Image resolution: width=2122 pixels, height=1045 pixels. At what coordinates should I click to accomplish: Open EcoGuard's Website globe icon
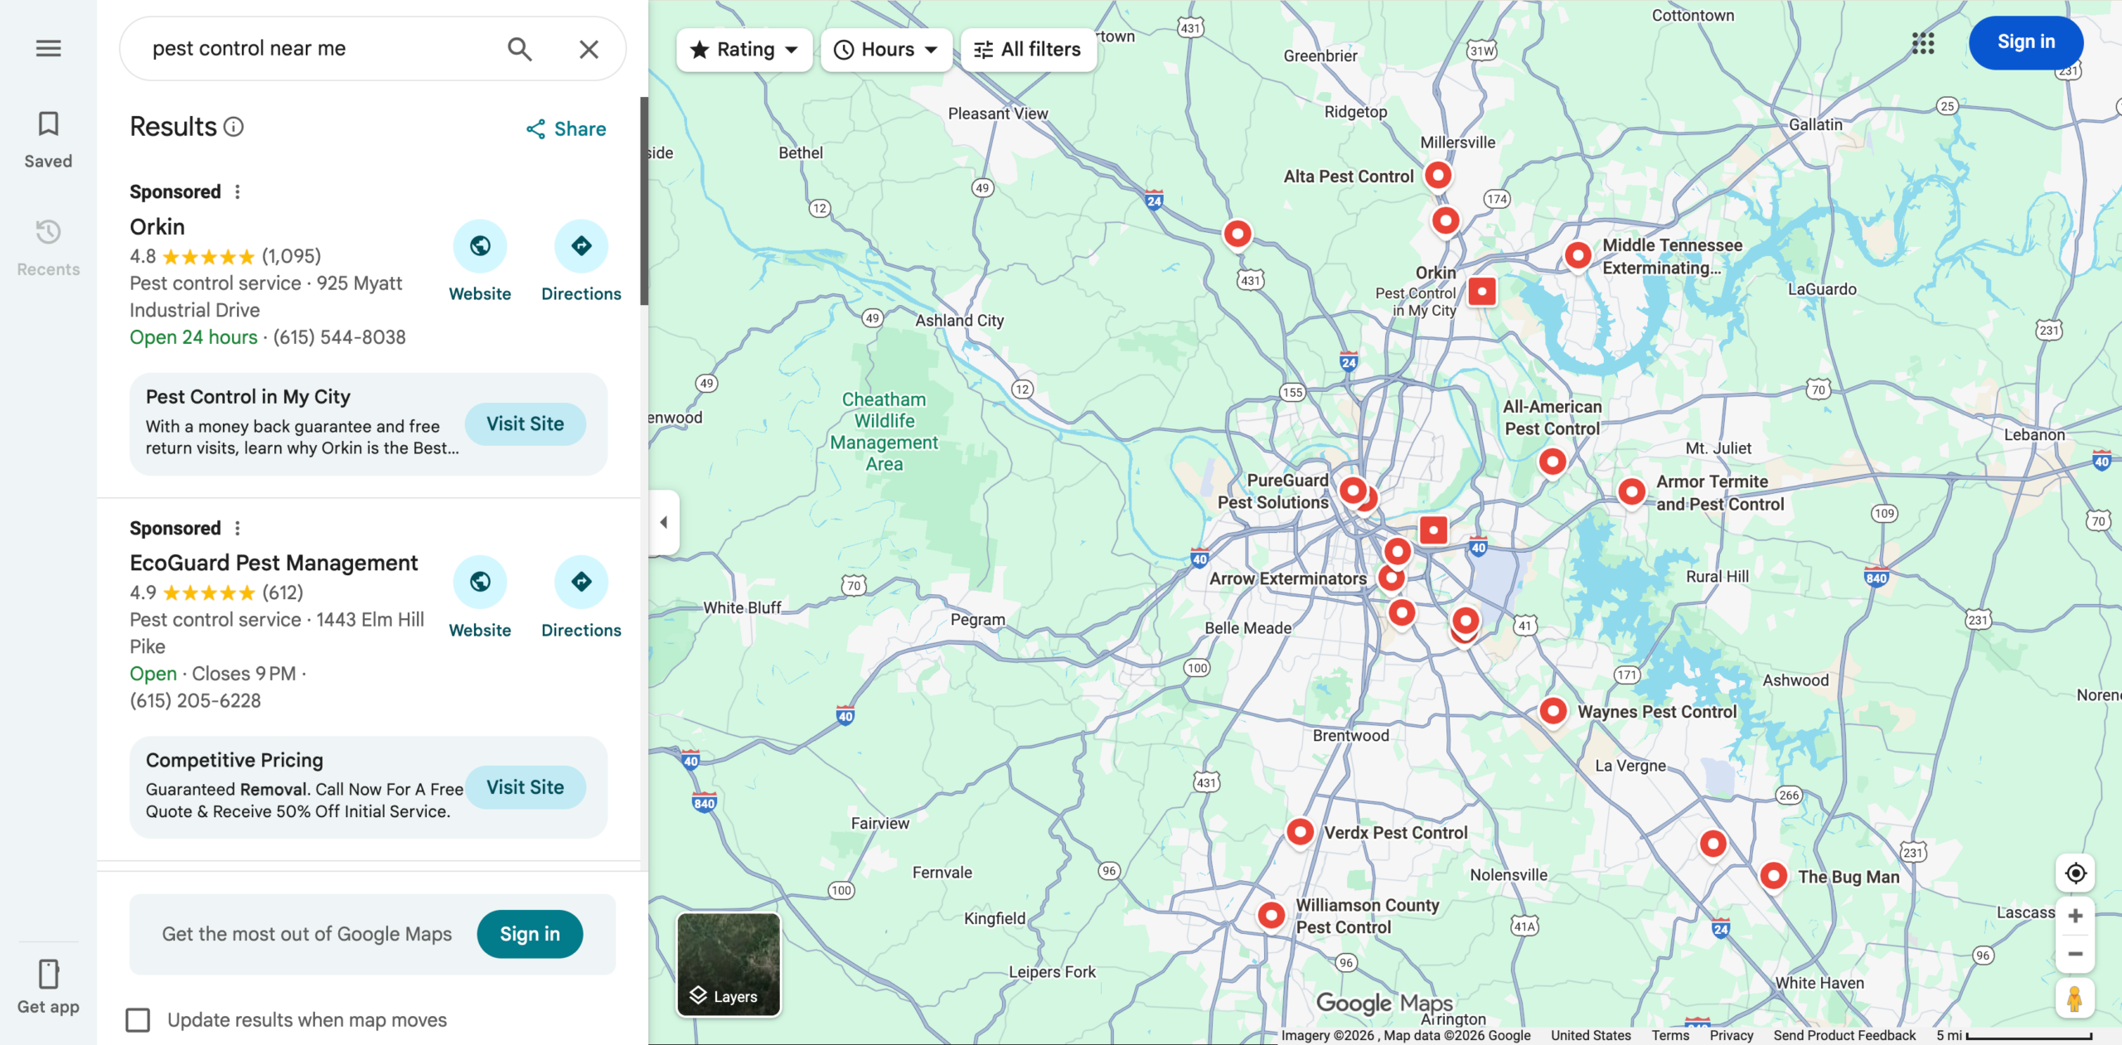click(480, 583)
